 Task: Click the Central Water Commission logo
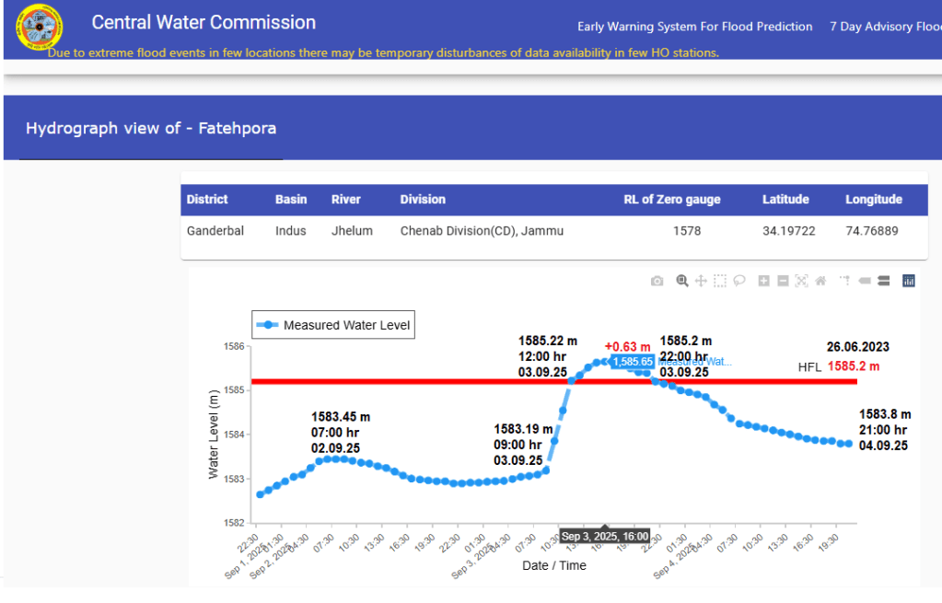40,29
